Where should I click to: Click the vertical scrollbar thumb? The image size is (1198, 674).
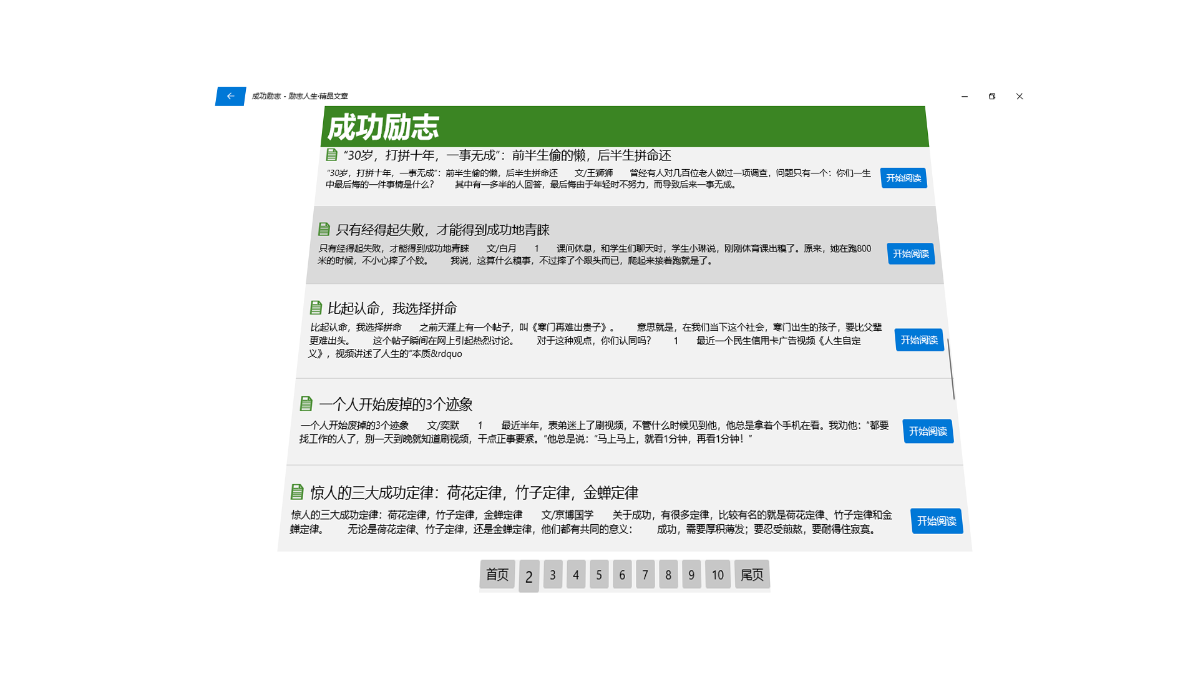951,369
